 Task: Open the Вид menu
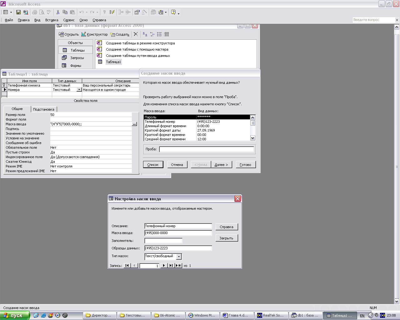pyautogui.click(x=37, y=20)
